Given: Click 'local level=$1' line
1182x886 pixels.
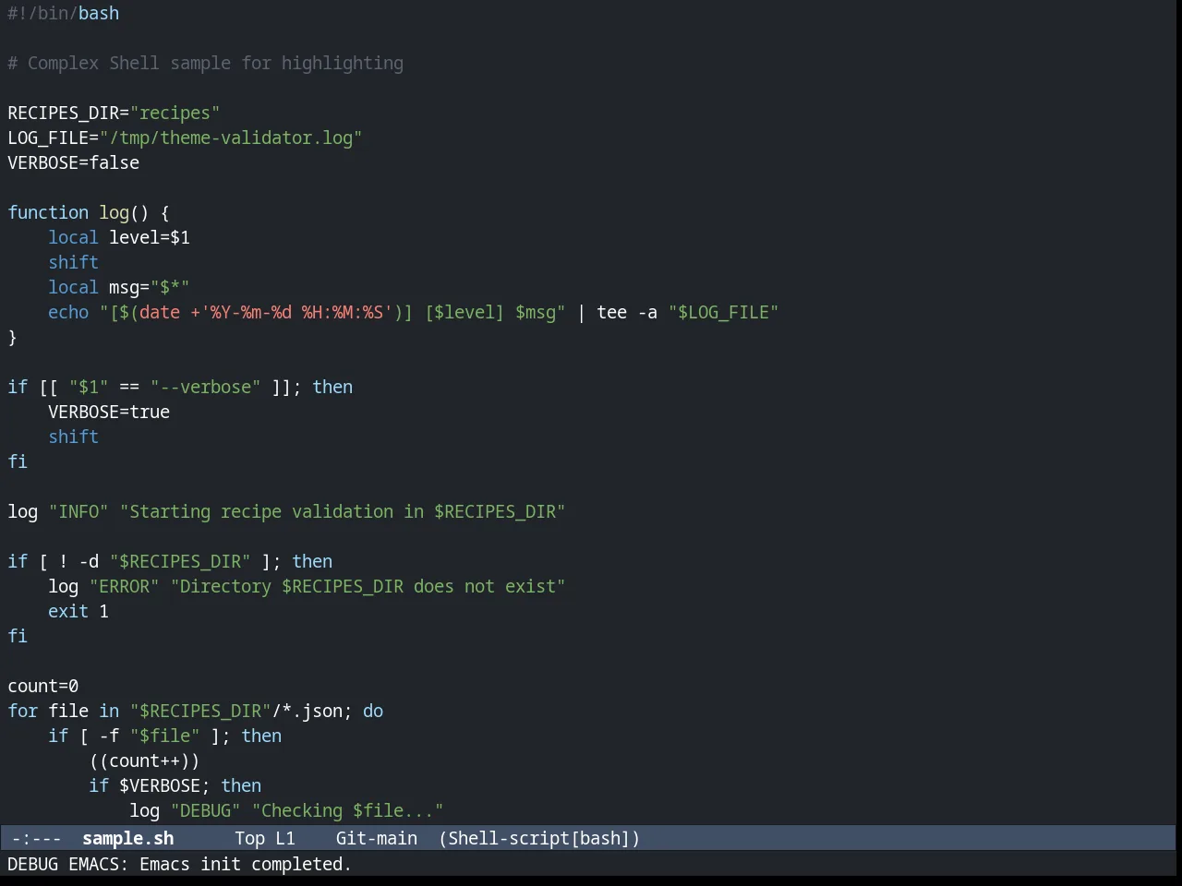Looking at the screenshot, I should coord(119,237).
